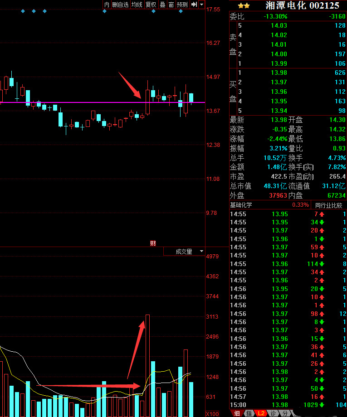Select the red L2 tab
The height and width of the screenshot is (417, 347).
pos(261,413)
